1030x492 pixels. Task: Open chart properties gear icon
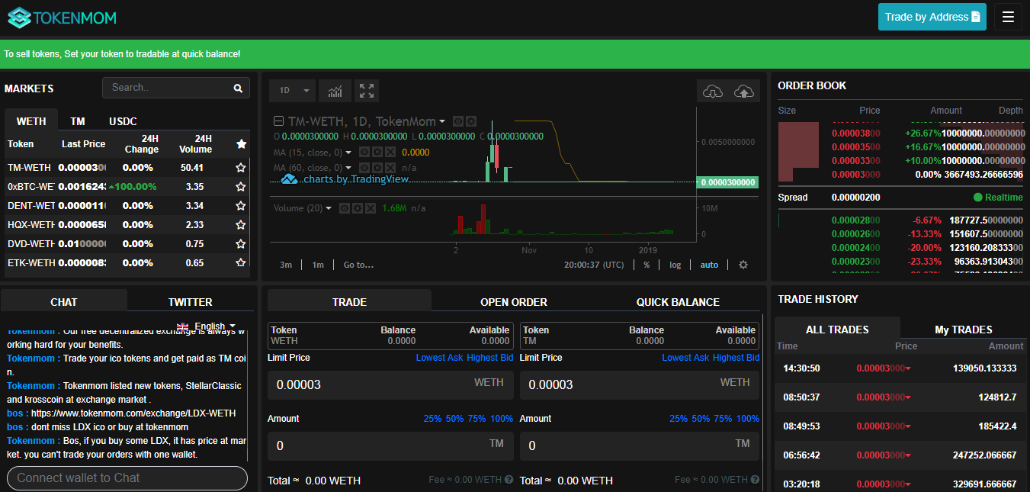coord(743,265)
